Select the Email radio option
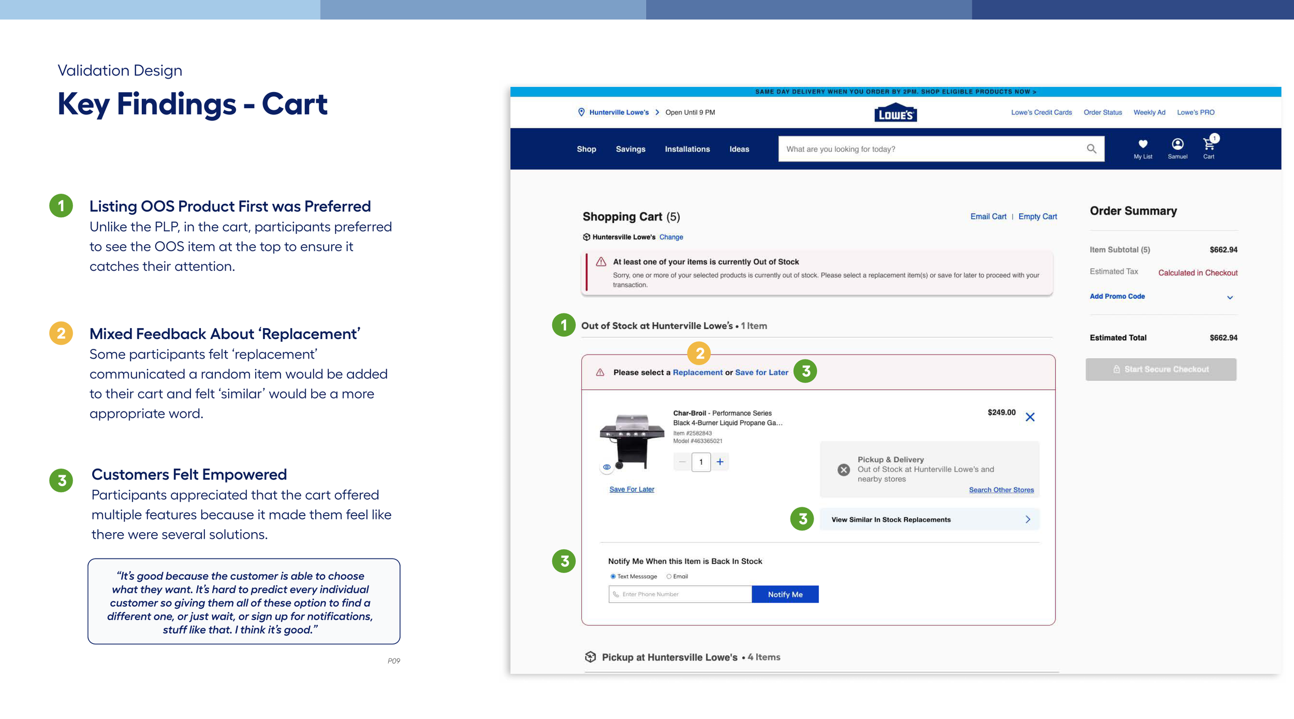The height and width of the screenshot is (719, 1294). (x=669, y=577)
